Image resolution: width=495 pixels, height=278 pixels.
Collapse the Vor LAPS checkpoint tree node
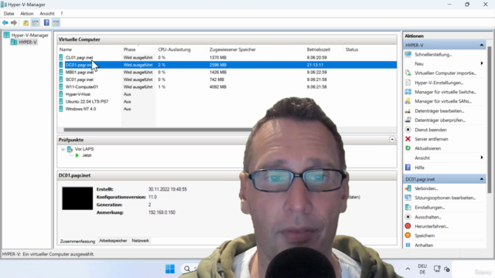coord(63,149)
